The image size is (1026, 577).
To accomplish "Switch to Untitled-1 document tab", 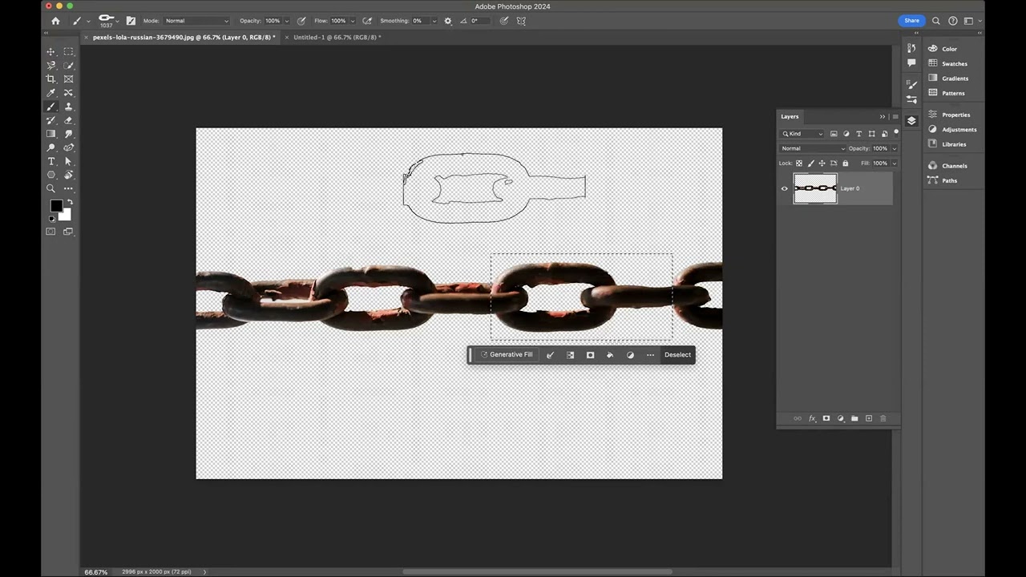I will pyautogui.click(x=337, y=38).
